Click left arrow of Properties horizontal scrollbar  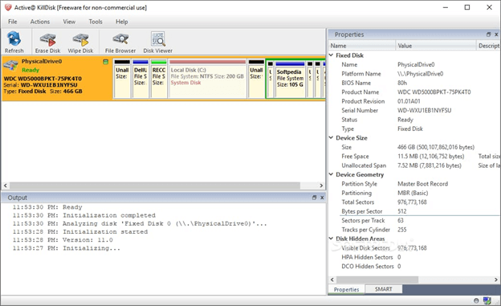[x=332, y=279]
